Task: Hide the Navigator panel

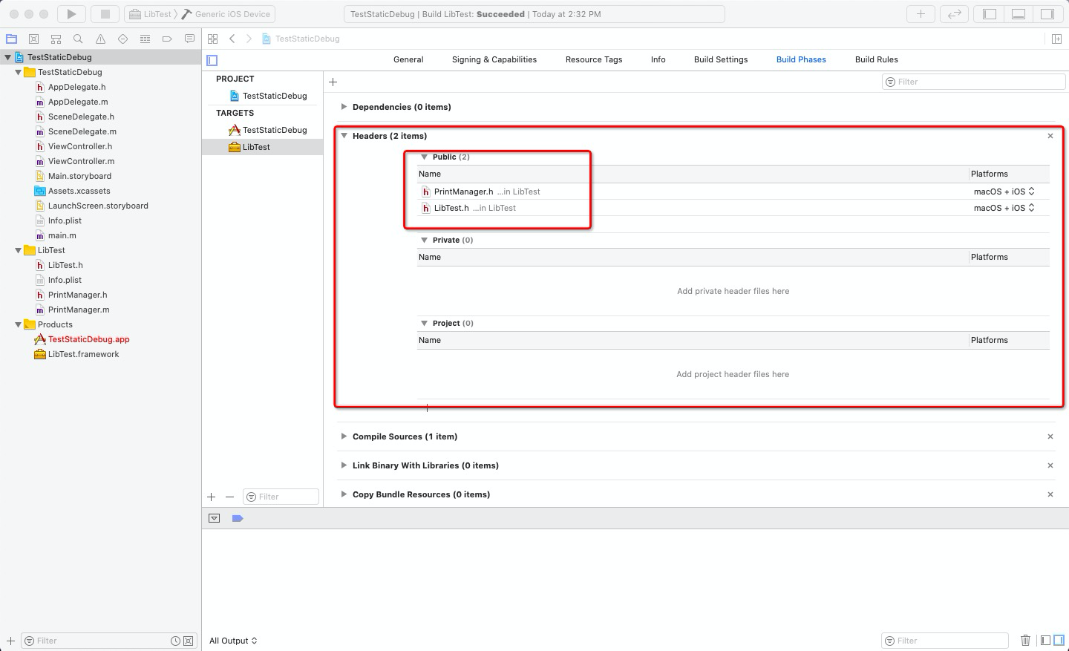Action: [x=990, y=13]
